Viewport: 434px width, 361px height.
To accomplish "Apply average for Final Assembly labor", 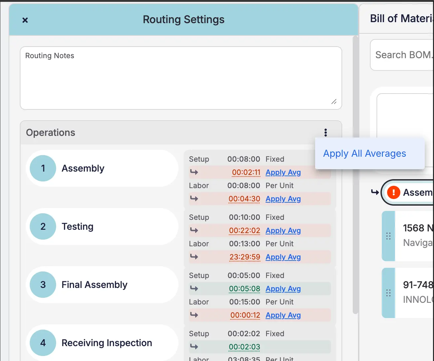I will coord(283,315).
